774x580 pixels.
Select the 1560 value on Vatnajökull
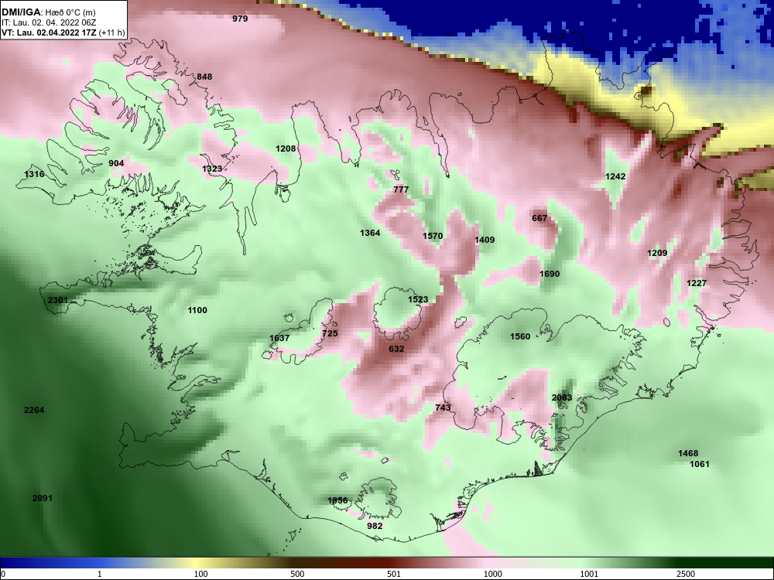(x=520, y=336)
